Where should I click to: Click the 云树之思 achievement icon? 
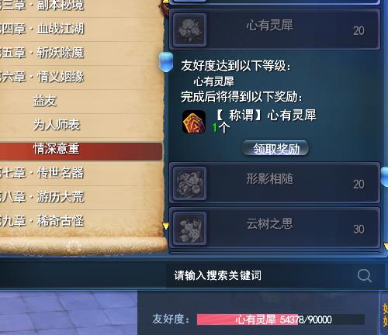189,229
